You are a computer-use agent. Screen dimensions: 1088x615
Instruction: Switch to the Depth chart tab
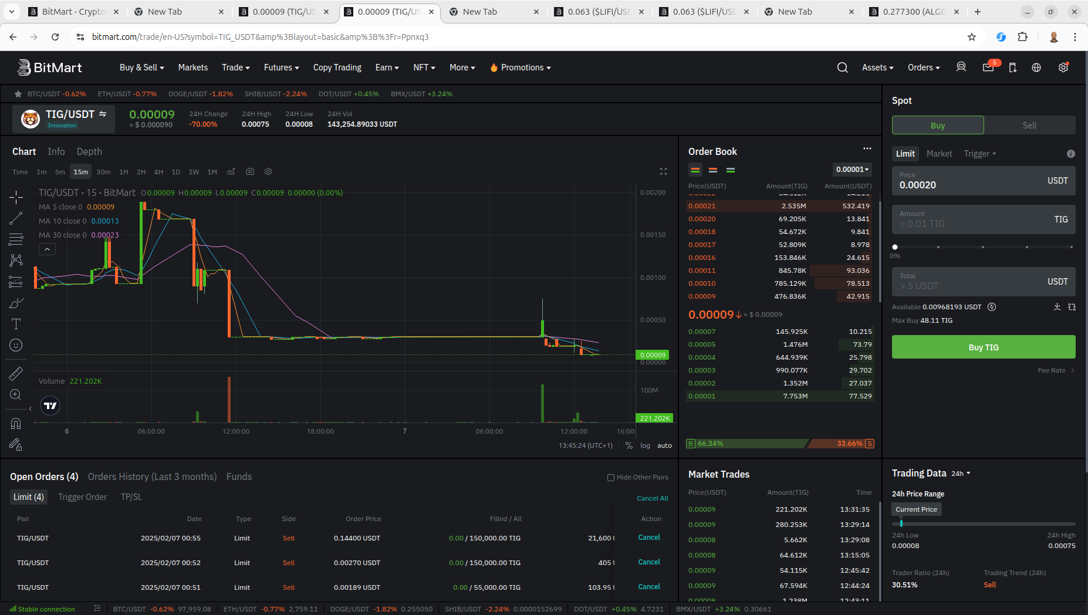pyautogui.click(x=89, y=151)
